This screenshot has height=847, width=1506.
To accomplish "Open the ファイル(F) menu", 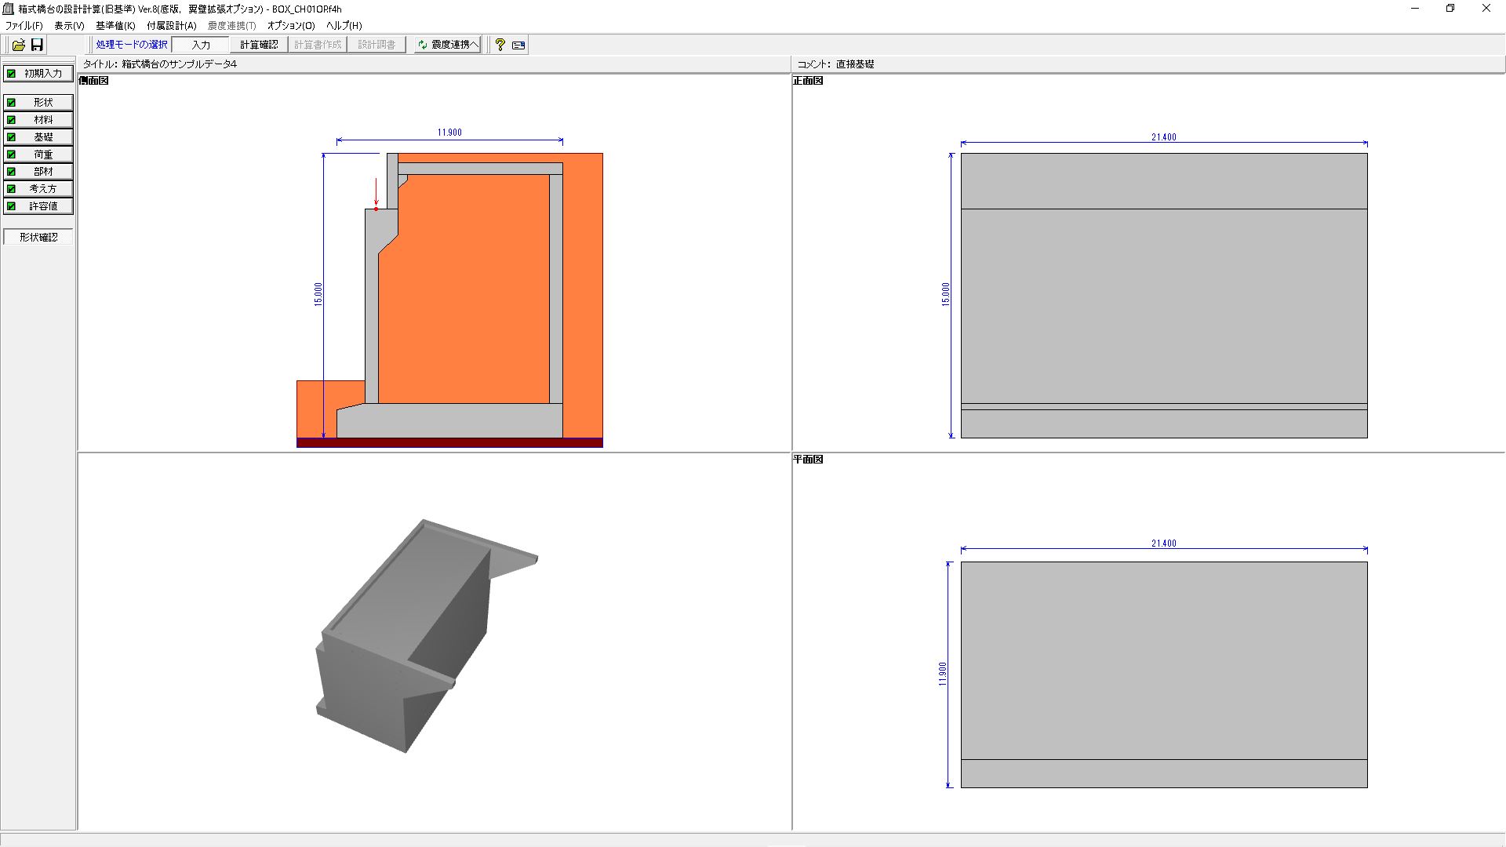I will click(x=24, y=26).
